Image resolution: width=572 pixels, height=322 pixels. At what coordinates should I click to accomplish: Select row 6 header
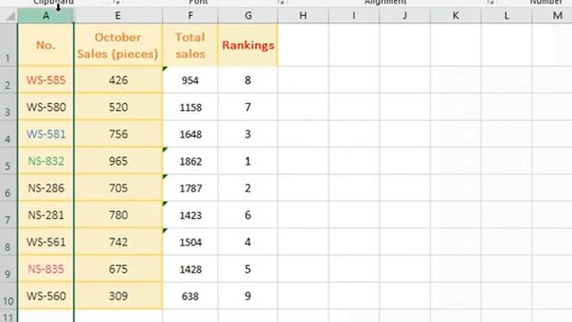(x=8, y=188)
